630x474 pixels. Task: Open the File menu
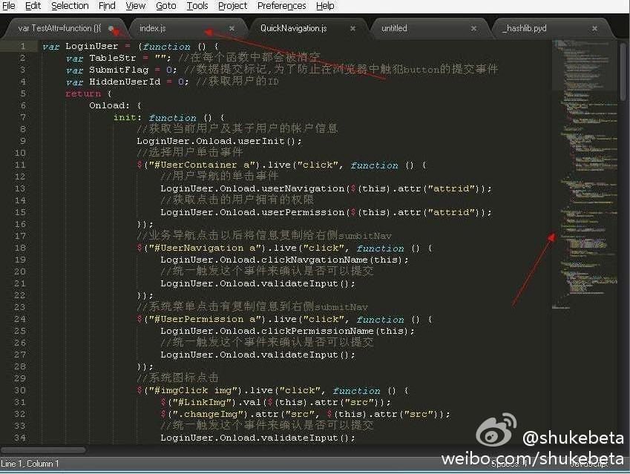pyautogui.click(x=9, y=5)
